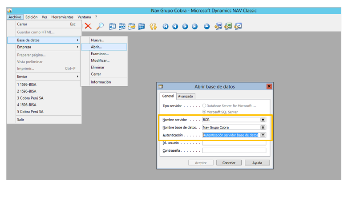Go to the next record arrow
The width and height of the screenshot is (348, 202).
[185, 26]
